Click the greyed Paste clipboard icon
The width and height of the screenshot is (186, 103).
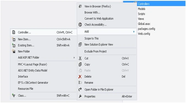80,70
